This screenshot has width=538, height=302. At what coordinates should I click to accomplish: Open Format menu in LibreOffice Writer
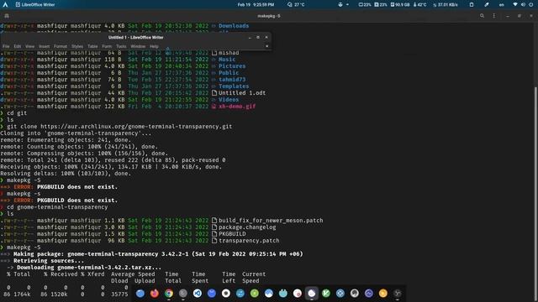(x=61, y=46)
